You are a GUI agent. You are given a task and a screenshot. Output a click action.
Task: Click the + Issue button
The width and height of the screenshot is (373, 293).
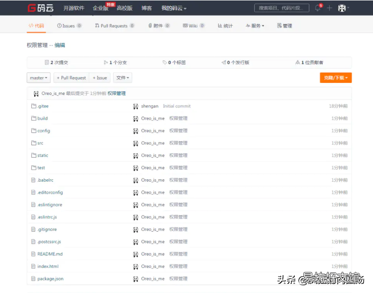100,78
